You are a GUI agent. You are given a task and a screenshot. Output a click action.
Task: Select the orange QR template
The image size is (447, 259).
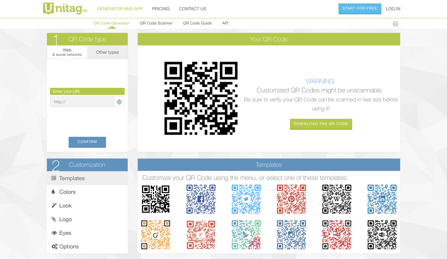156,235
